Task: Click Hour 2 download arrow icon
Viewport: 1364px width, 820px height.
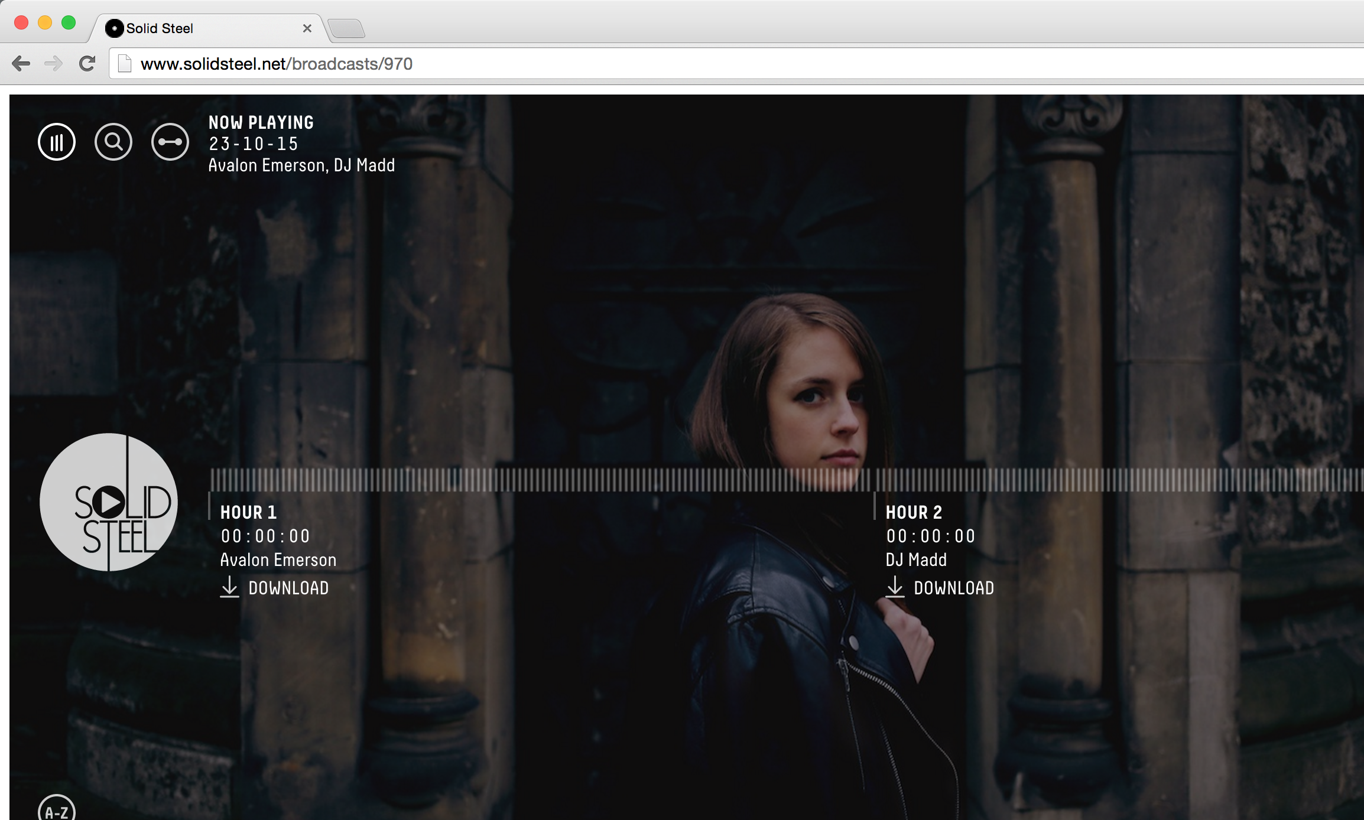Action: 895,587
